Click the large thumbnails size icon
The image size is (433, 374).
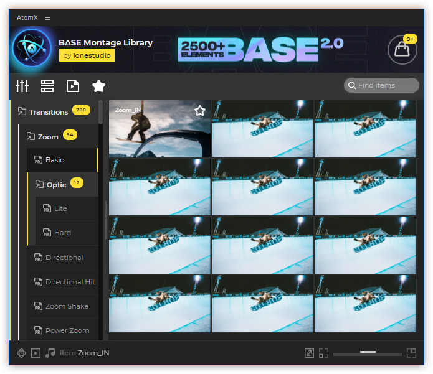[411, 353]
